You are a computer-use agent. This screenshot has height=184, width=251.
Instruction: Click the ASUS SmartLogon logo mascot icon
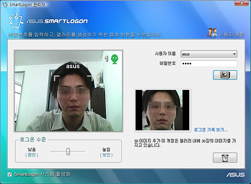[x=16, y=21]
